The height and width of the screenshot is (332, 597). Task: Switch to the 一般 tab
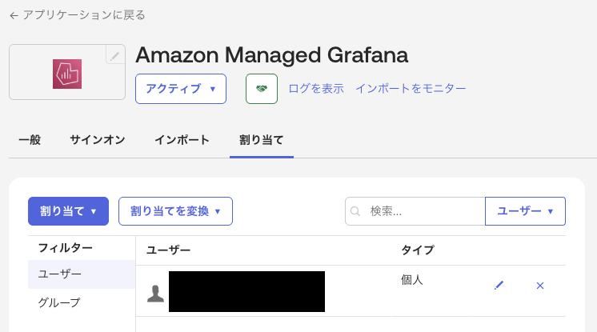(x=30, y=140)
